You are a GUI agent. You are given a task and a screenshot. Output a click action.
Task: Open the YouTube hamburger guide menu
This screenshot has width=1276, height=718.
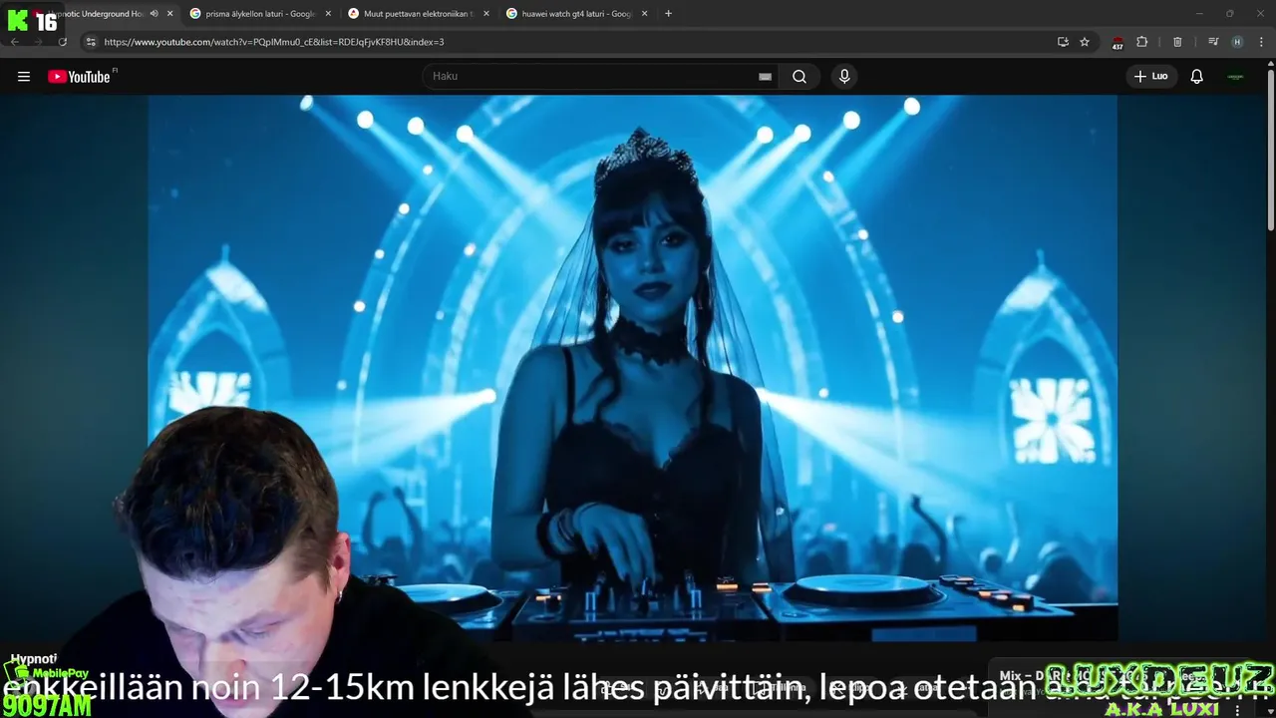pyautogui.click(x=24, y=77)
